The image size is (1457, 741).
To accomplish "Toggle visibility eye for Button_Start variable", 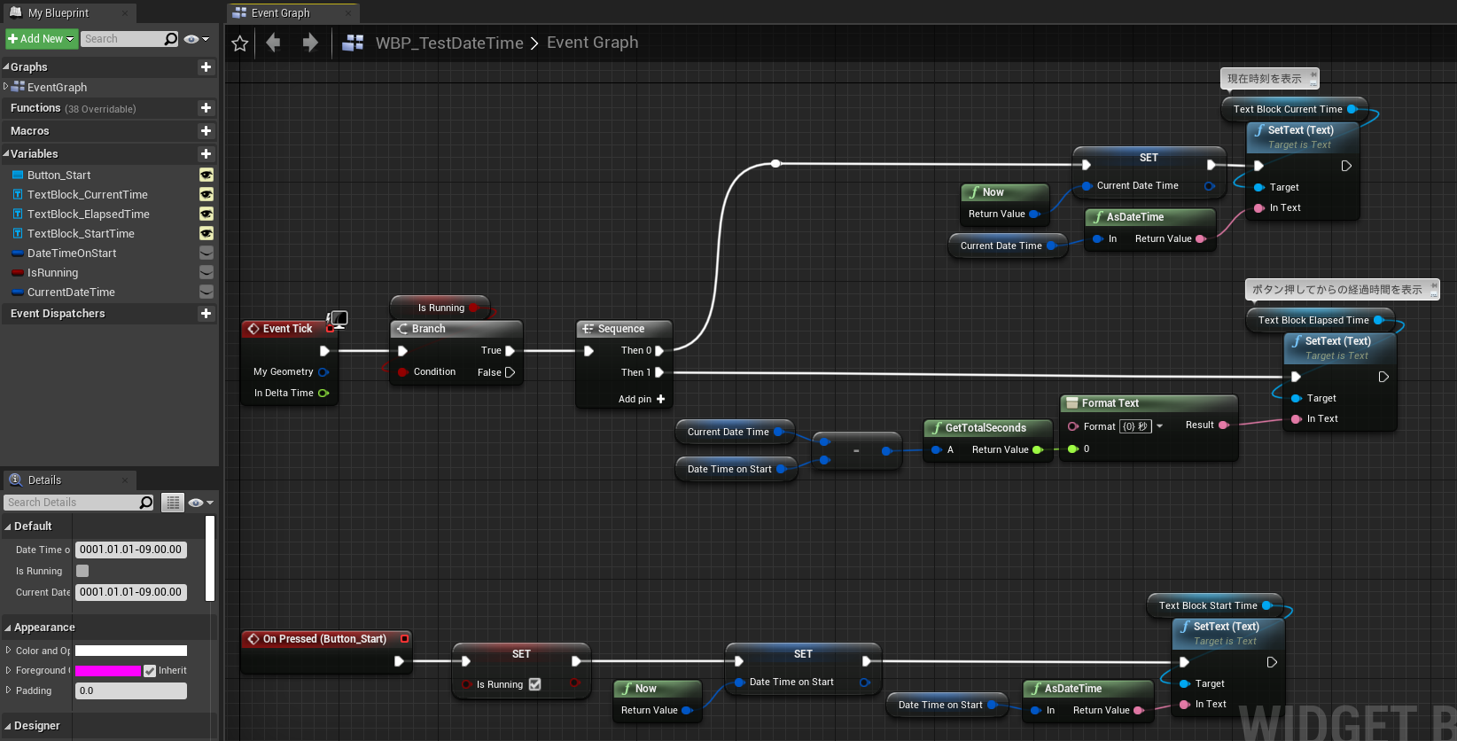I will [x=206, y=175].
